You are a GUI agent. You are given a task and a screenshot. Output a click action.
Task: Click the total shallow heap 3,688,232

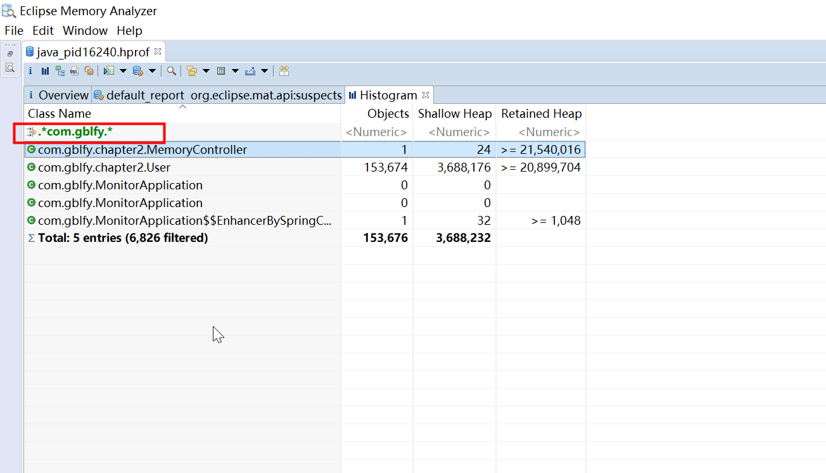(464, 238)
